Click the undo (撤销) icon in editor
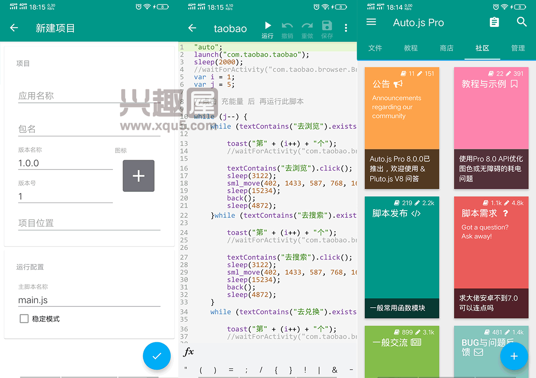Image resolution: width=536 pixels, height=378 pixels. click(x=287, y=26)
